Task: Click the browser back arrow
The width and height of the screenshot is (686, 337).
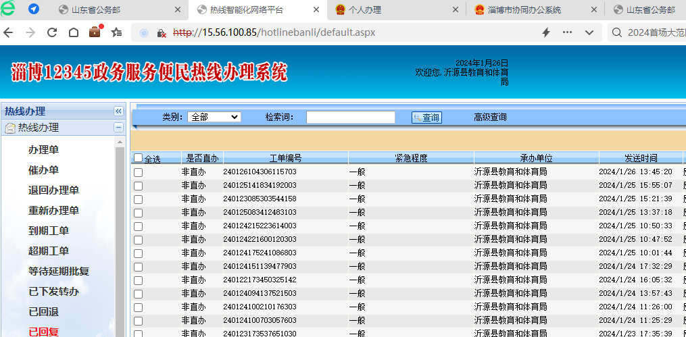Action: pos(8,32)
